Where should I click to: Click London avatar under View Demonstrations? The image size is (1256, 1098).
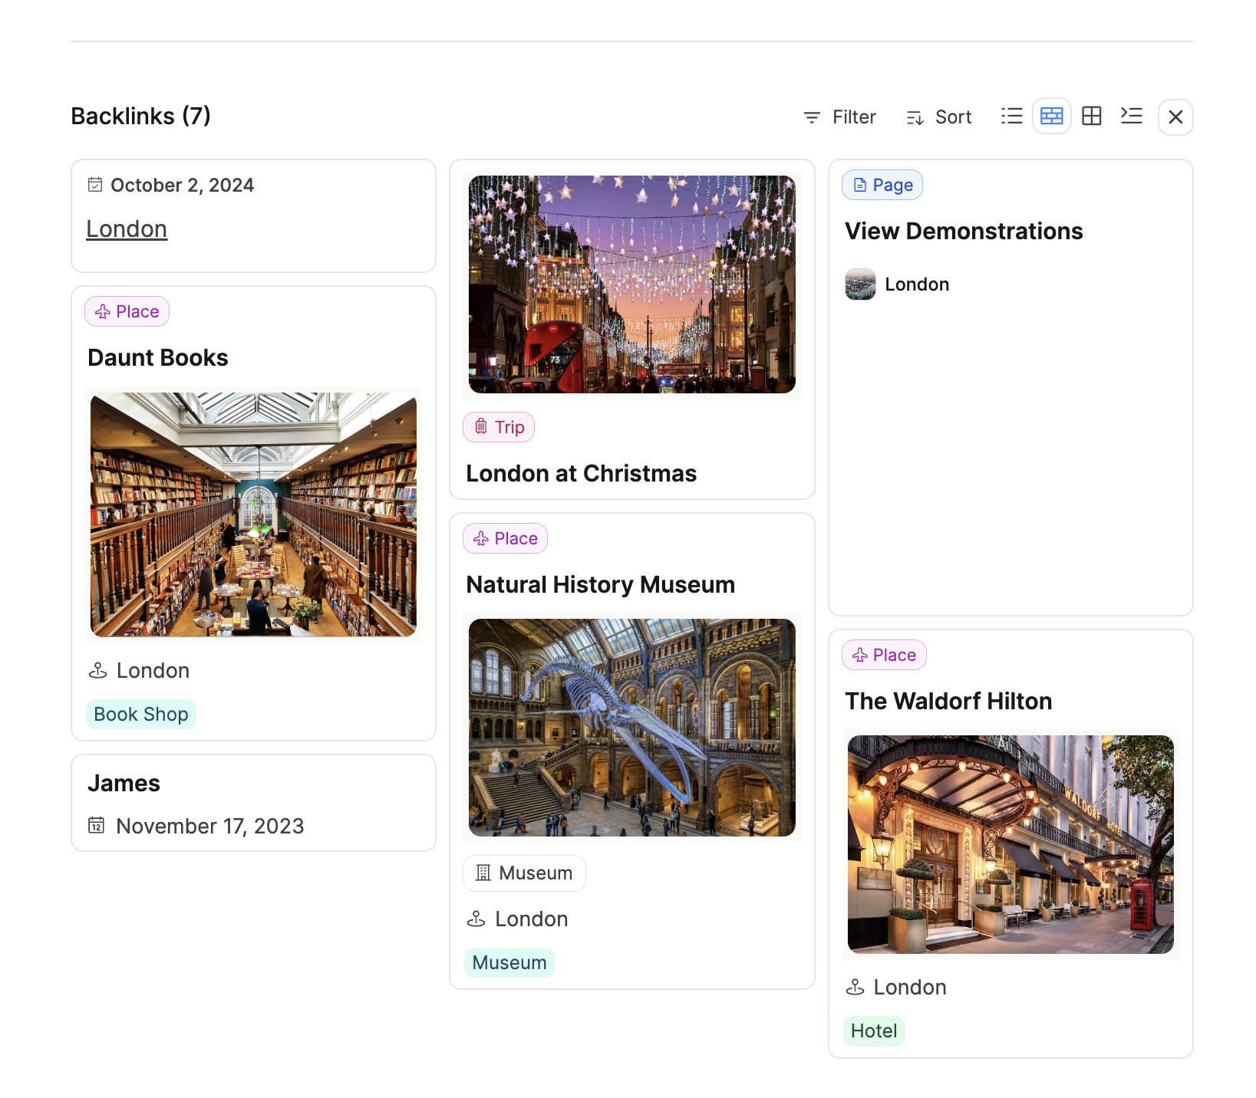860,284
